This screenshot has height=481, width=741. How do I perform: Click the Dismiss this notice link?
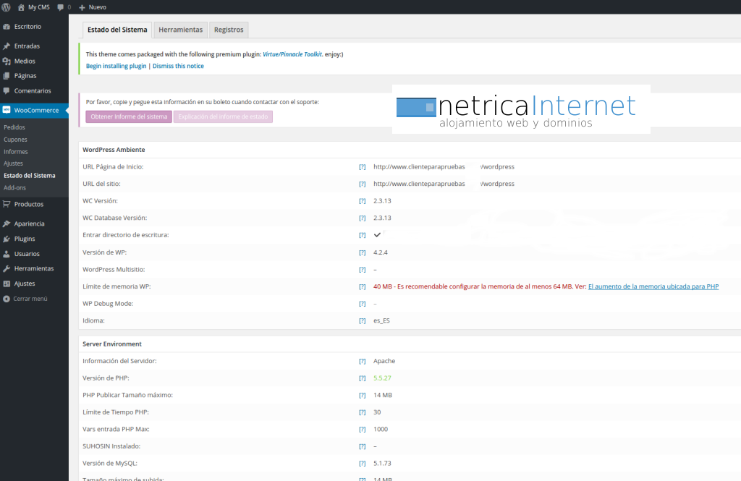tap(178, 66)
